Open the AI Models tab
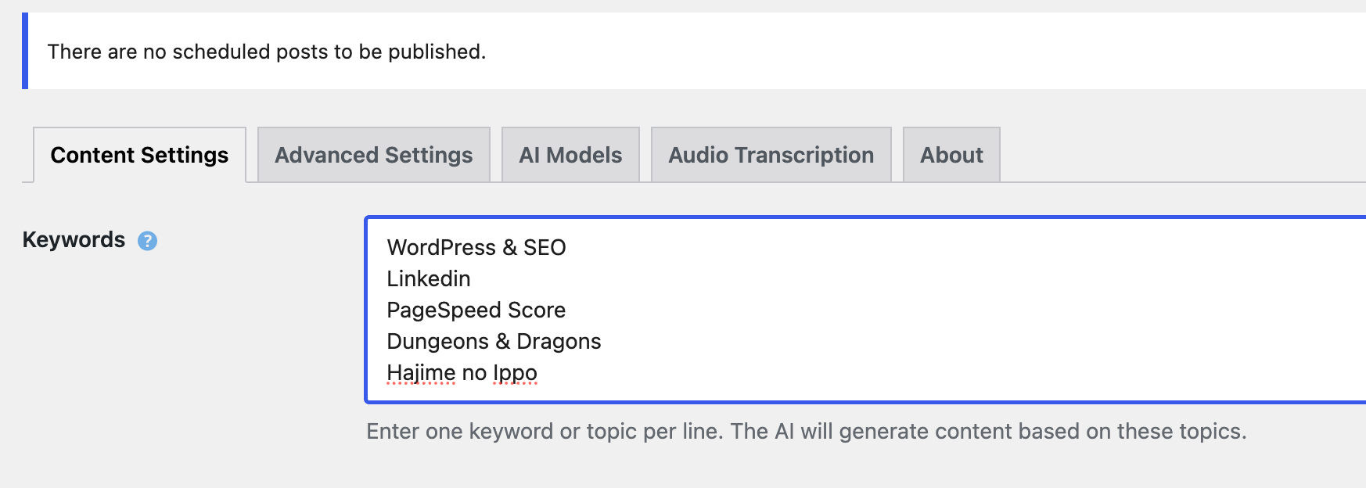This screenshot has width=1366, height=488. [570, 155]
